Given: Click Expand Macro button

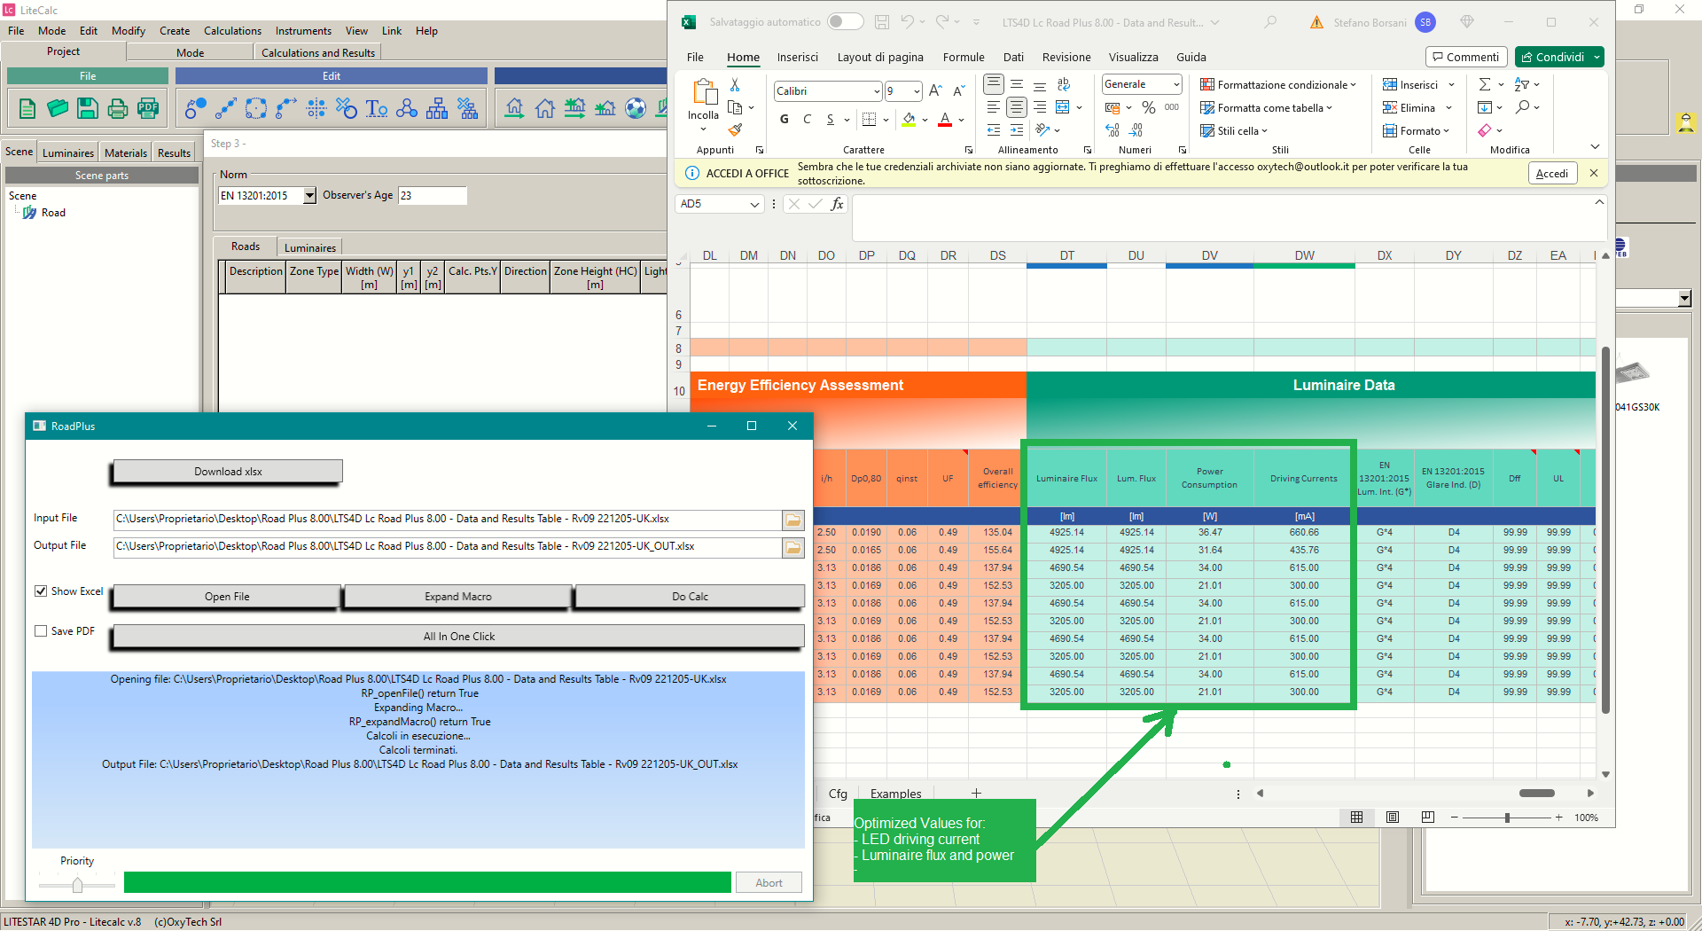Looking at the screenshot, I should [x=457, y=597].
